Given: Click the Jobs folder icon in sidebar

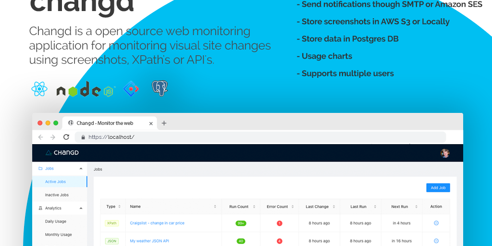Looking at the screenshot, I should click(x=40, y=169).
